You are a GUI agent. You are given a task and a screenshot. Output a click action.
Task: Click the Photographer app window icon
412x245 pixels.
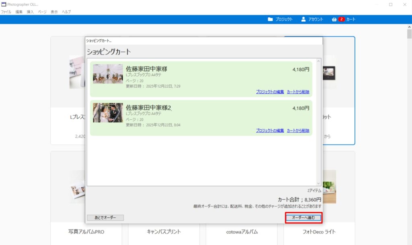(4, 4)
